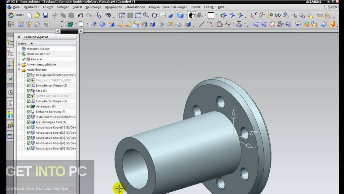Save the part with floppy disk icon
Screen dimensions: 344x194
click(x=45, y=15)
